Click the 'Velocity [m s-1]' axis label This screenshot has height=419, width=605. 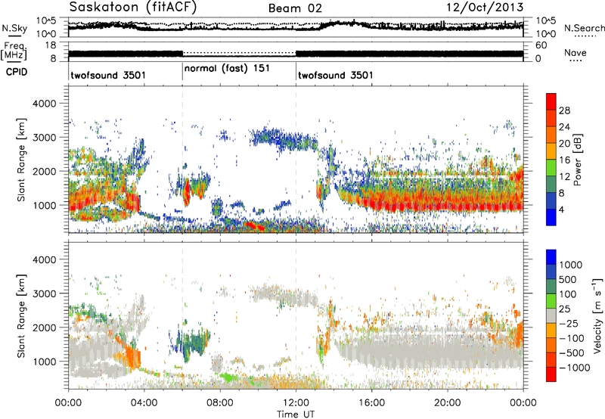[x=597, y=315]
